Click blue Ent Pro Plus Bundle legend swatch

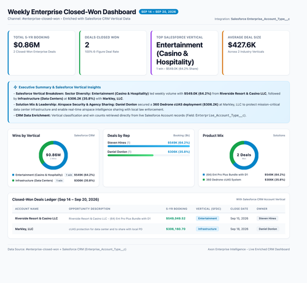[204, 174]
